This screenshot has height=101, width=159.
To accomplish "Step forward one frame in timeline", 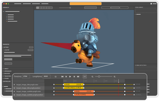I will (74, 77).
